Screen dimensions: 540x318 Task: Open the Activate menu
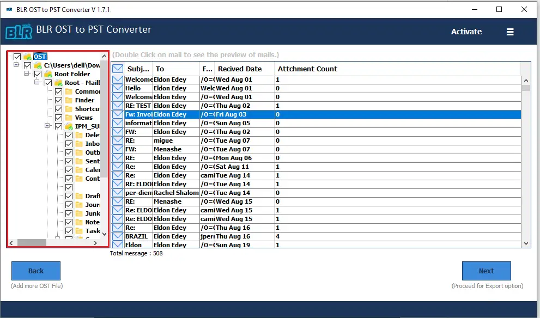pos(466,32)
